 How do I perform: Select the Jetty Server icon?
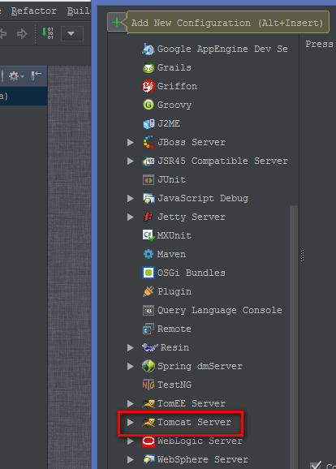tap(148, 217)
